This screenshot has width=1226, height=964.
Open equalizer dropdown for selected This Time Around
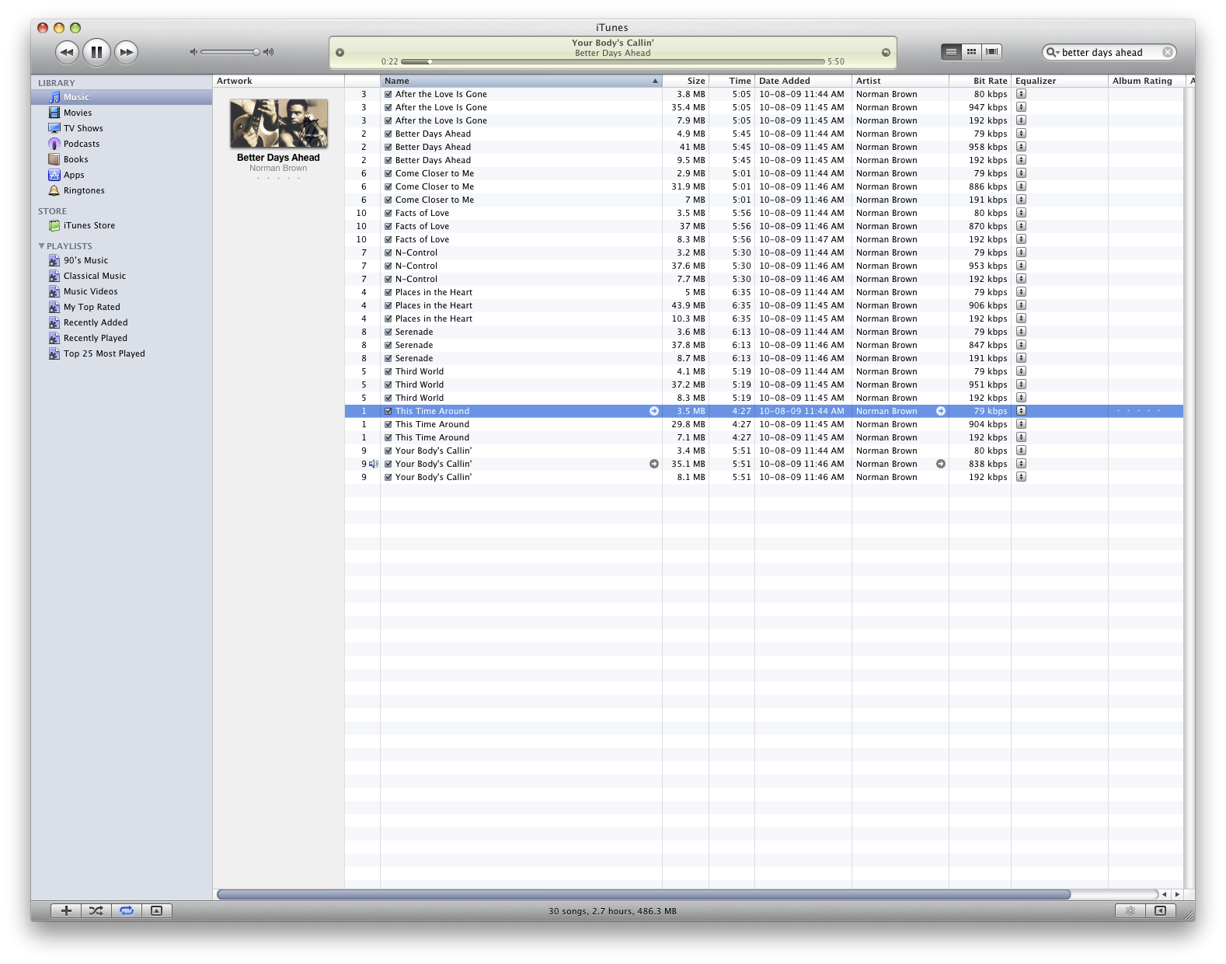click(x=1021, y=411)
